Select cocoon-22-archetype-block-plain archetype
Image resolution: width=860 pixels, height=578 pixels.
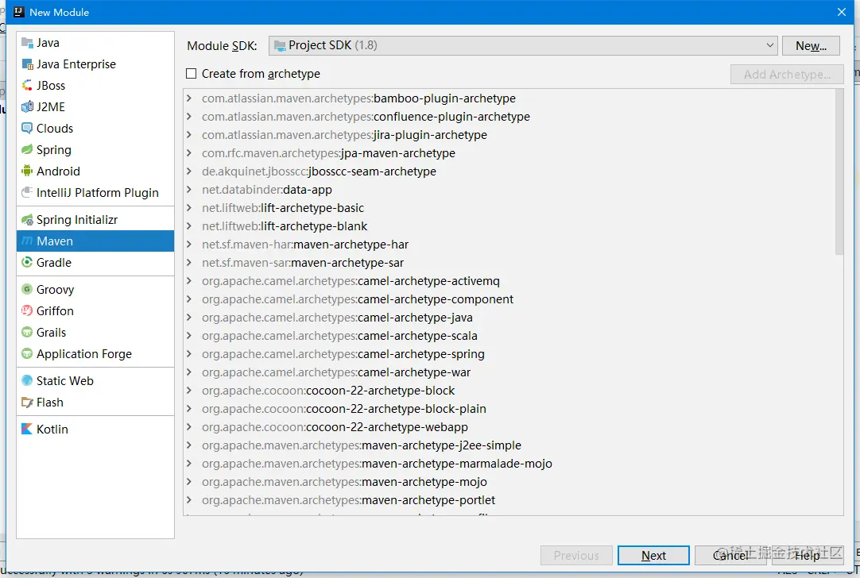(x=343, y=409)
